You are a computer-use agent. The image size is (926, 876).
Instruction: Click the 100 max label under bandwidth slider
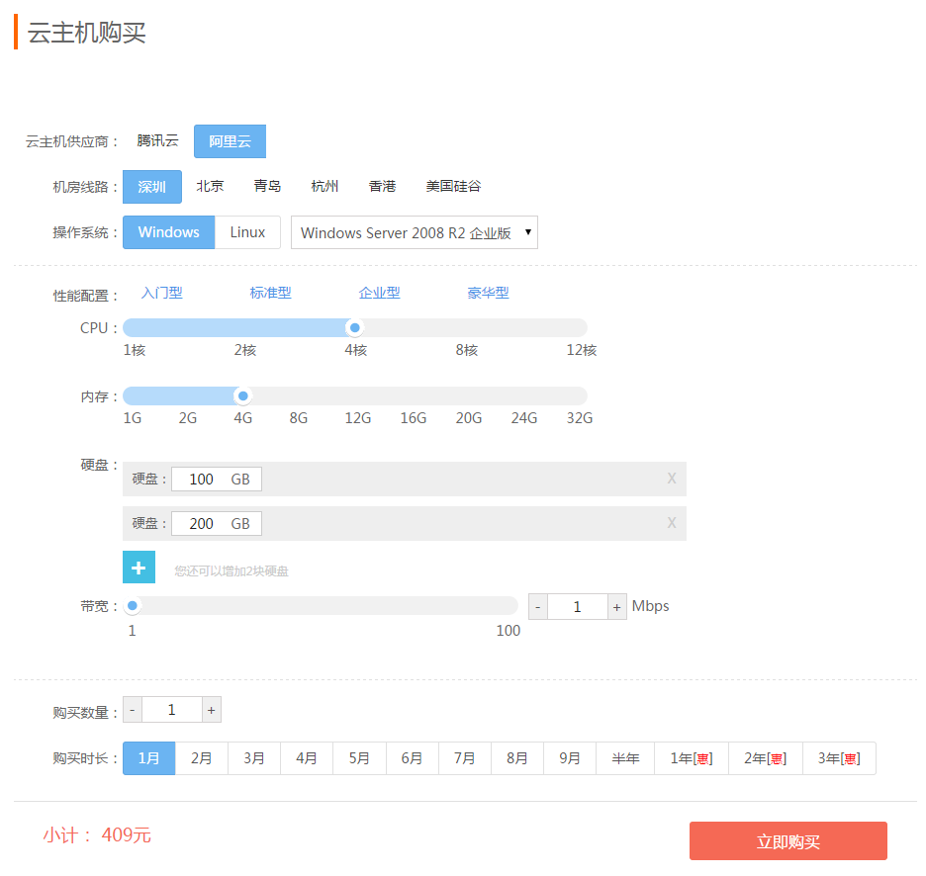click(x=509, y=631)
